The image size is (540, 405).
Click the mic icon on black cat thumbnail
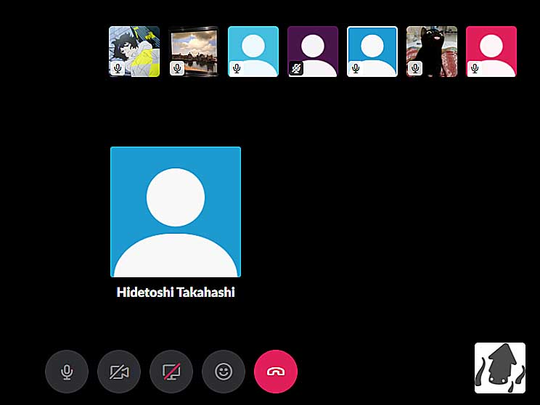415,68
